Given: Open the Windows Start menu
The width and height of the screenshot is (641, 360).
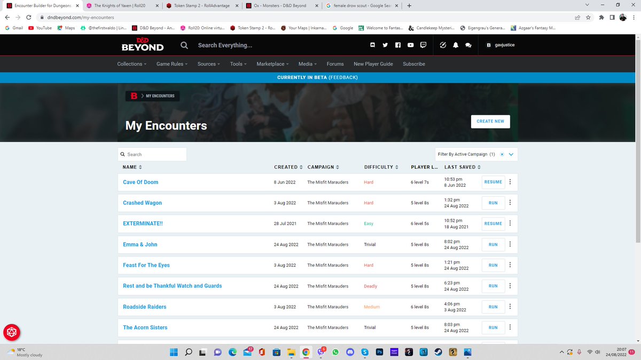Looking at the screenshot, I should coord(174,352).
